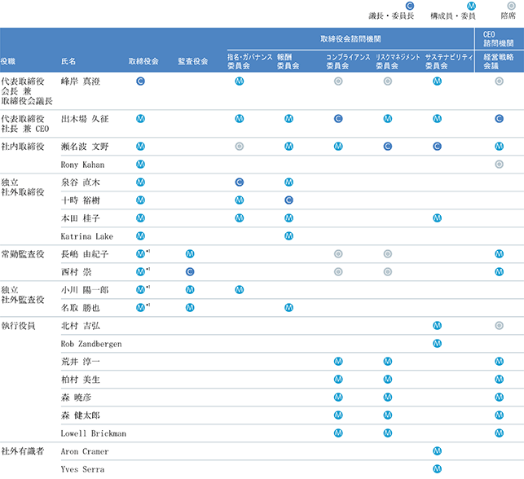Screen dimensions: 524x479
Task: Click the 氏名 column header
Action: 68,61
